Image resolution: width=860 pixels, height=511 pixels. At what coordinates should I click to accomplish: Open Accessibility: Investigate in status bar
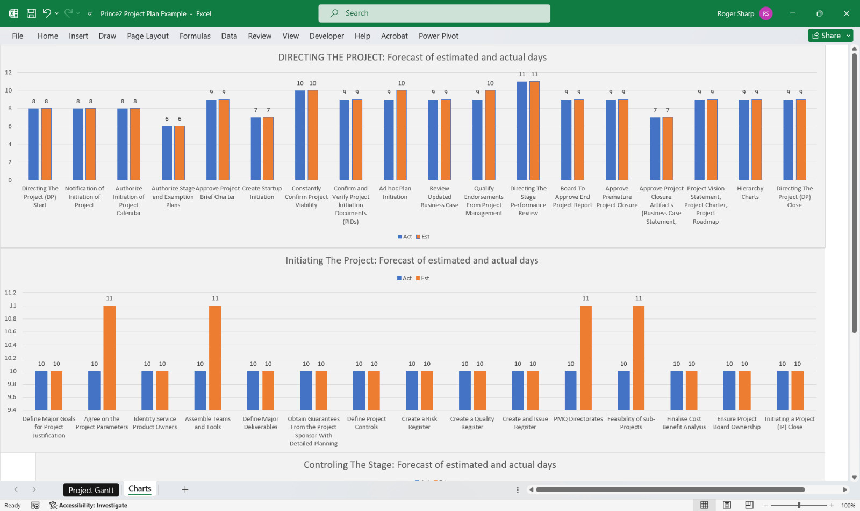(x=89, y=505)
